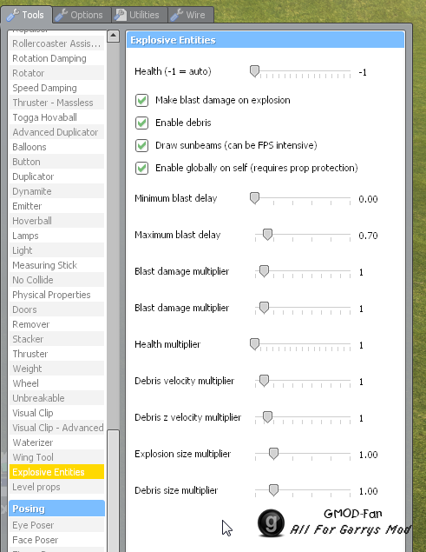Image resolution: width=426 pixels, height=552 pixels.
Task: Click the Explosion size multiplier slider knob
Action: tap(273, 454)
